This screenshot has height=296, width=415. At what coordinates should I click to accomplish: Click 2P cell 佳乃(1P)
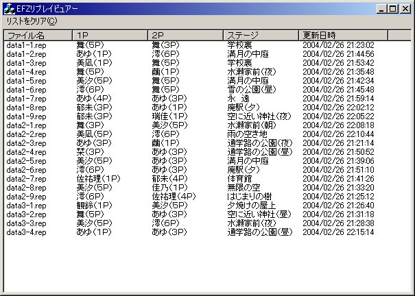(169, 188)
